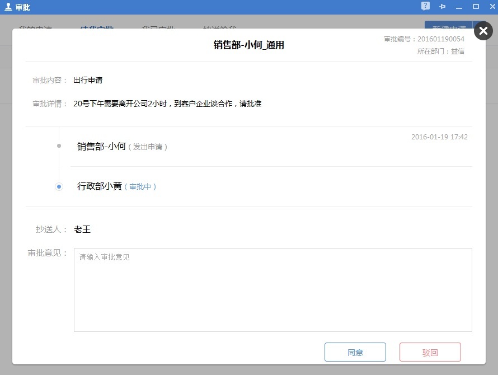This screenshot has height=375, width=498.
Task: Click the 新建申请 button
Action: point(449,27)
